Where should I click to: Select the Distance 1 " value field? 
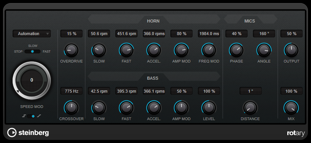click(251, 91)
